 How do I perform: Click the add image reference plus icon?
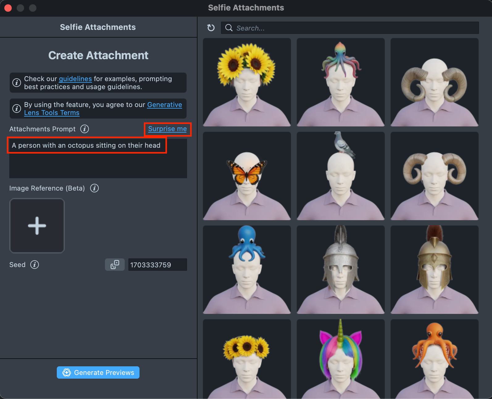[37, 226]
